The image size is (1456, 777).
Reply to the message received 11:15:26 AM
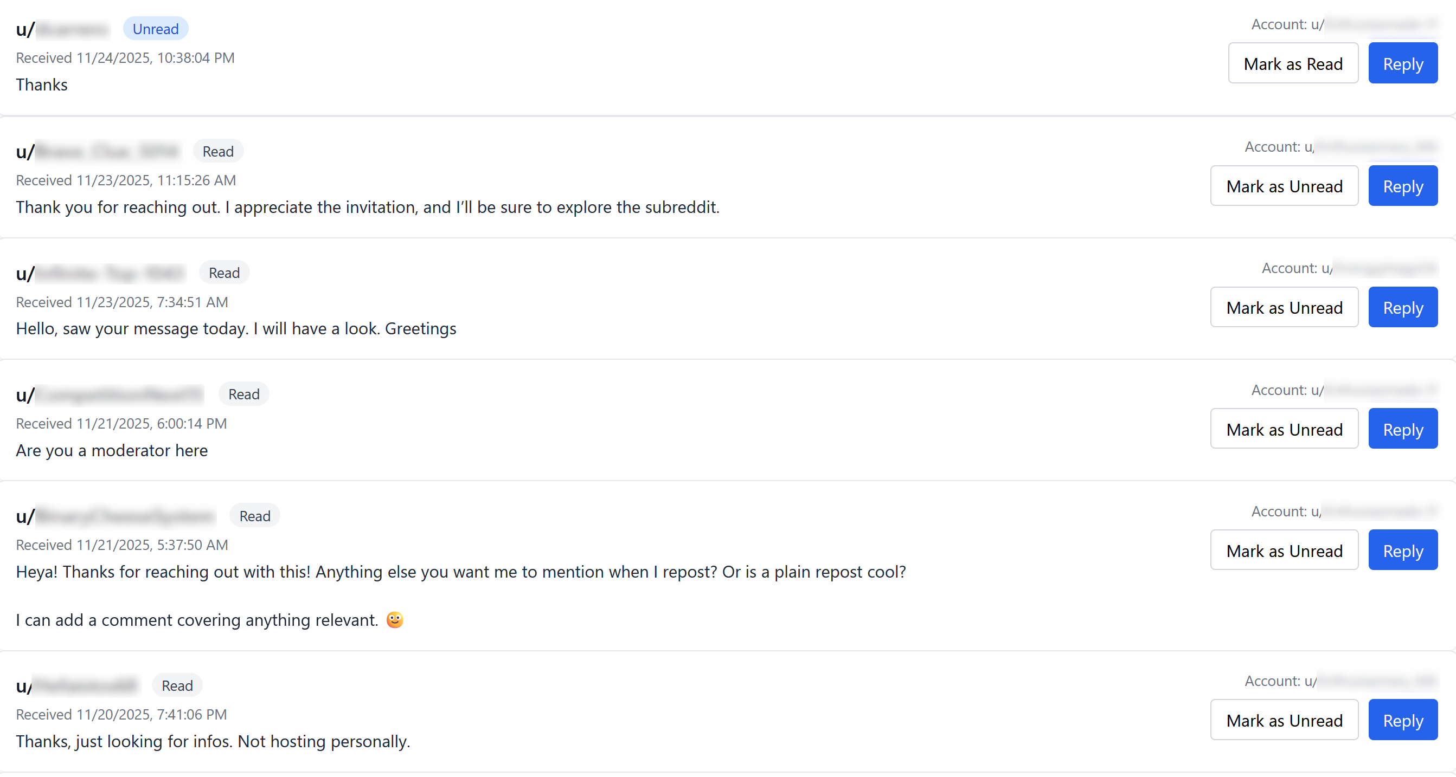pyautogui.click(x=1402, y=186)
